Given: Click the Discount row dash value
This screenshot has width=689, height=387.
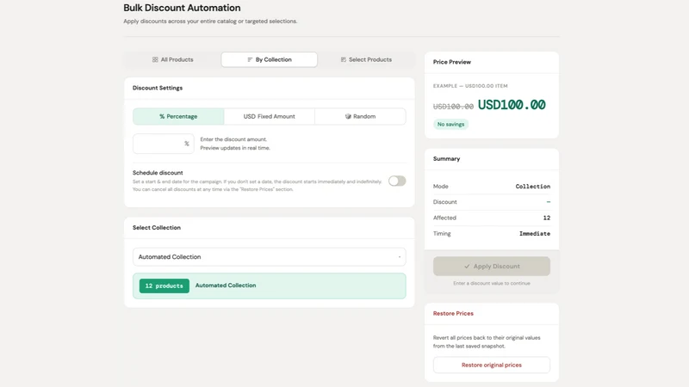Looking at the screenshot, I should point(549,202).
